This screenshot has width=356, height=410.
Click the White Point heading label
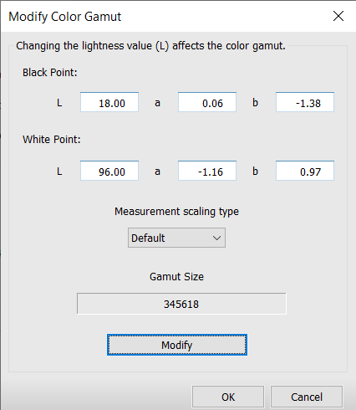52,139
